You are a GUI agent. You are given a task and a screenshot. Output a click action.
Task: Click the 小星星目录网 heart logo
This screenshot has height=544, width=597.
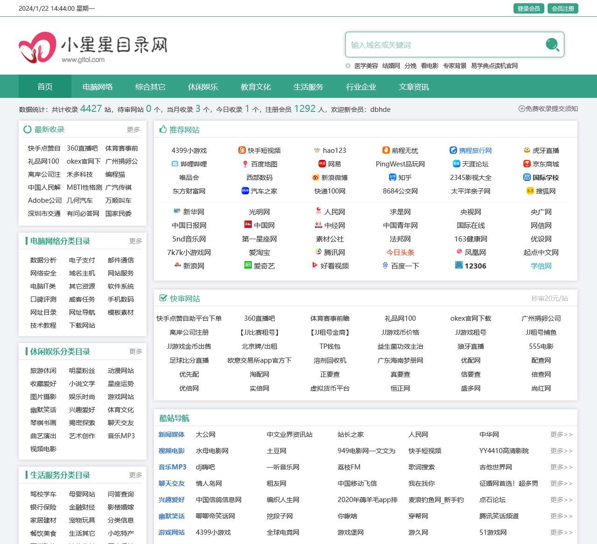(x=37, y=47)
